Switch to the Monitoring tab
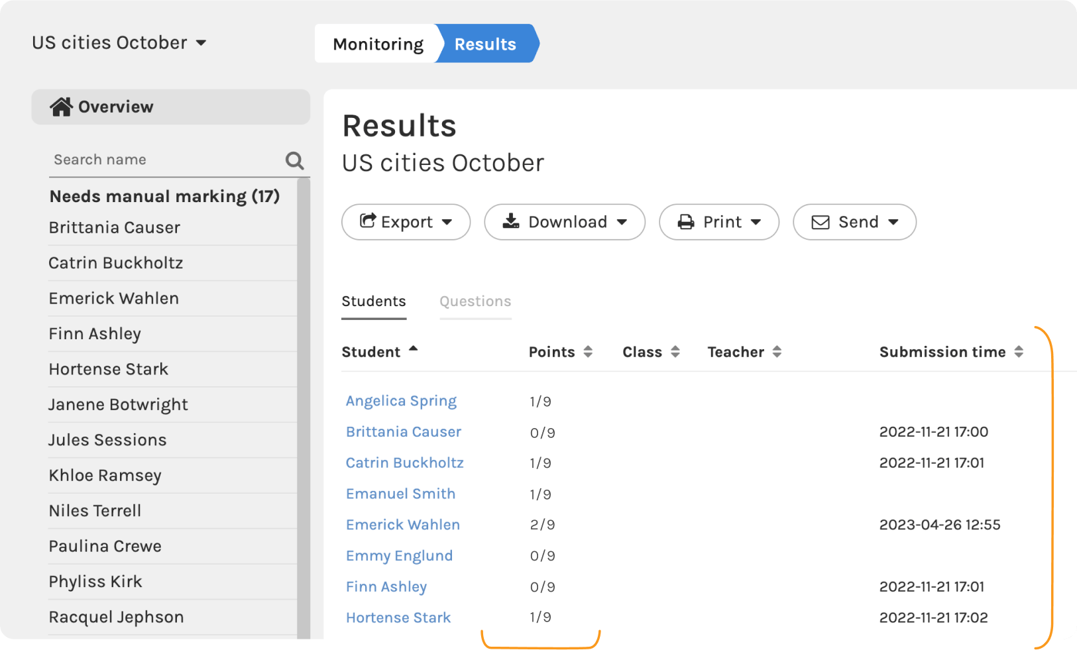The width and height of the screenshot is (1077, 652). coord(378,44)
